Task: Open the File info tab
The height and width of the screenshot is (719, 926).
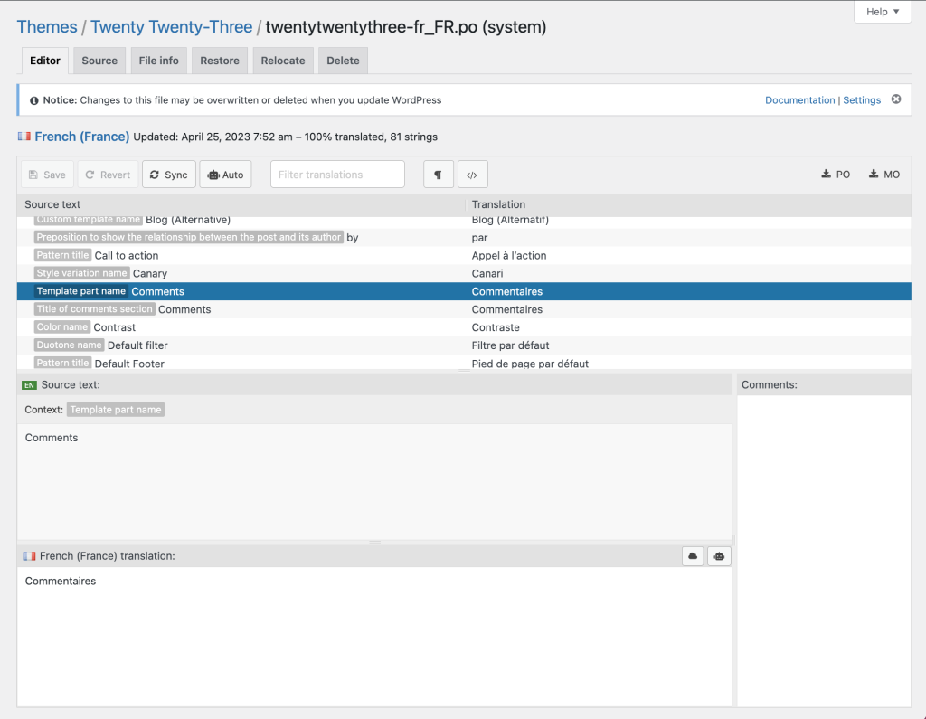Action: tap(159, 61)
